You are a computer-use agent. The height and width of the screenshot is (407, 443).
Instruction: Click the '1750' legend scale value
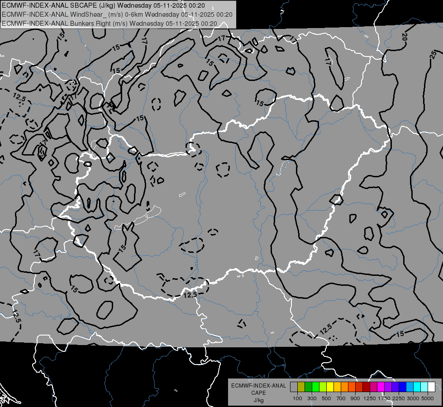tap(384, 398)
